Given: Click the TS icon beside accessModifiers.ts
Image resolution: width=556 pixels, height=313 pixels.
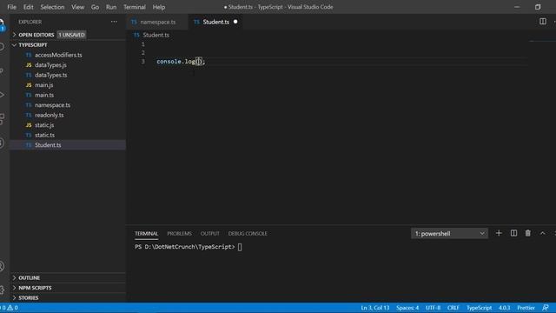Looking at the screenshot, I should point(29,55).
